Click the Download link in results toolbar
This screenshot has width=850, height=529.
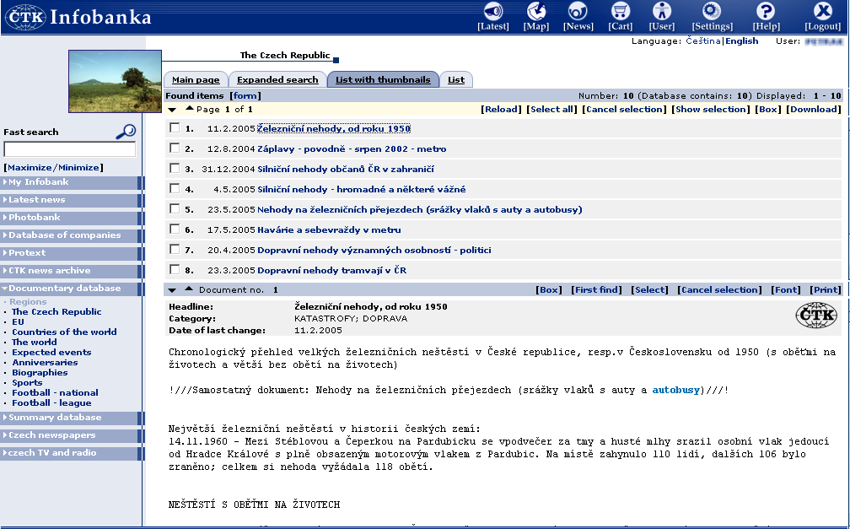click(814, 110)
